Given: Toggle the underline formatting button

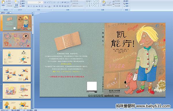Looking at the screenshot, I should (x=34, y=6).
